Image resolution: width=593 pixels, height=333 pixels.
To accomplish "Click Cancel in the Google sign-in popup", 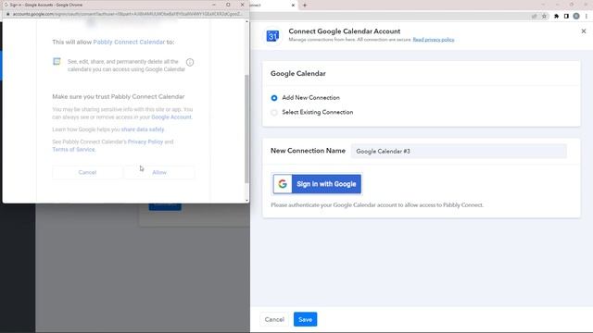I will (87, 172).
